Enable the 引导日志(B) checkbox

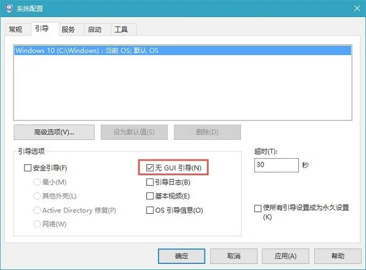coord(150,182)
